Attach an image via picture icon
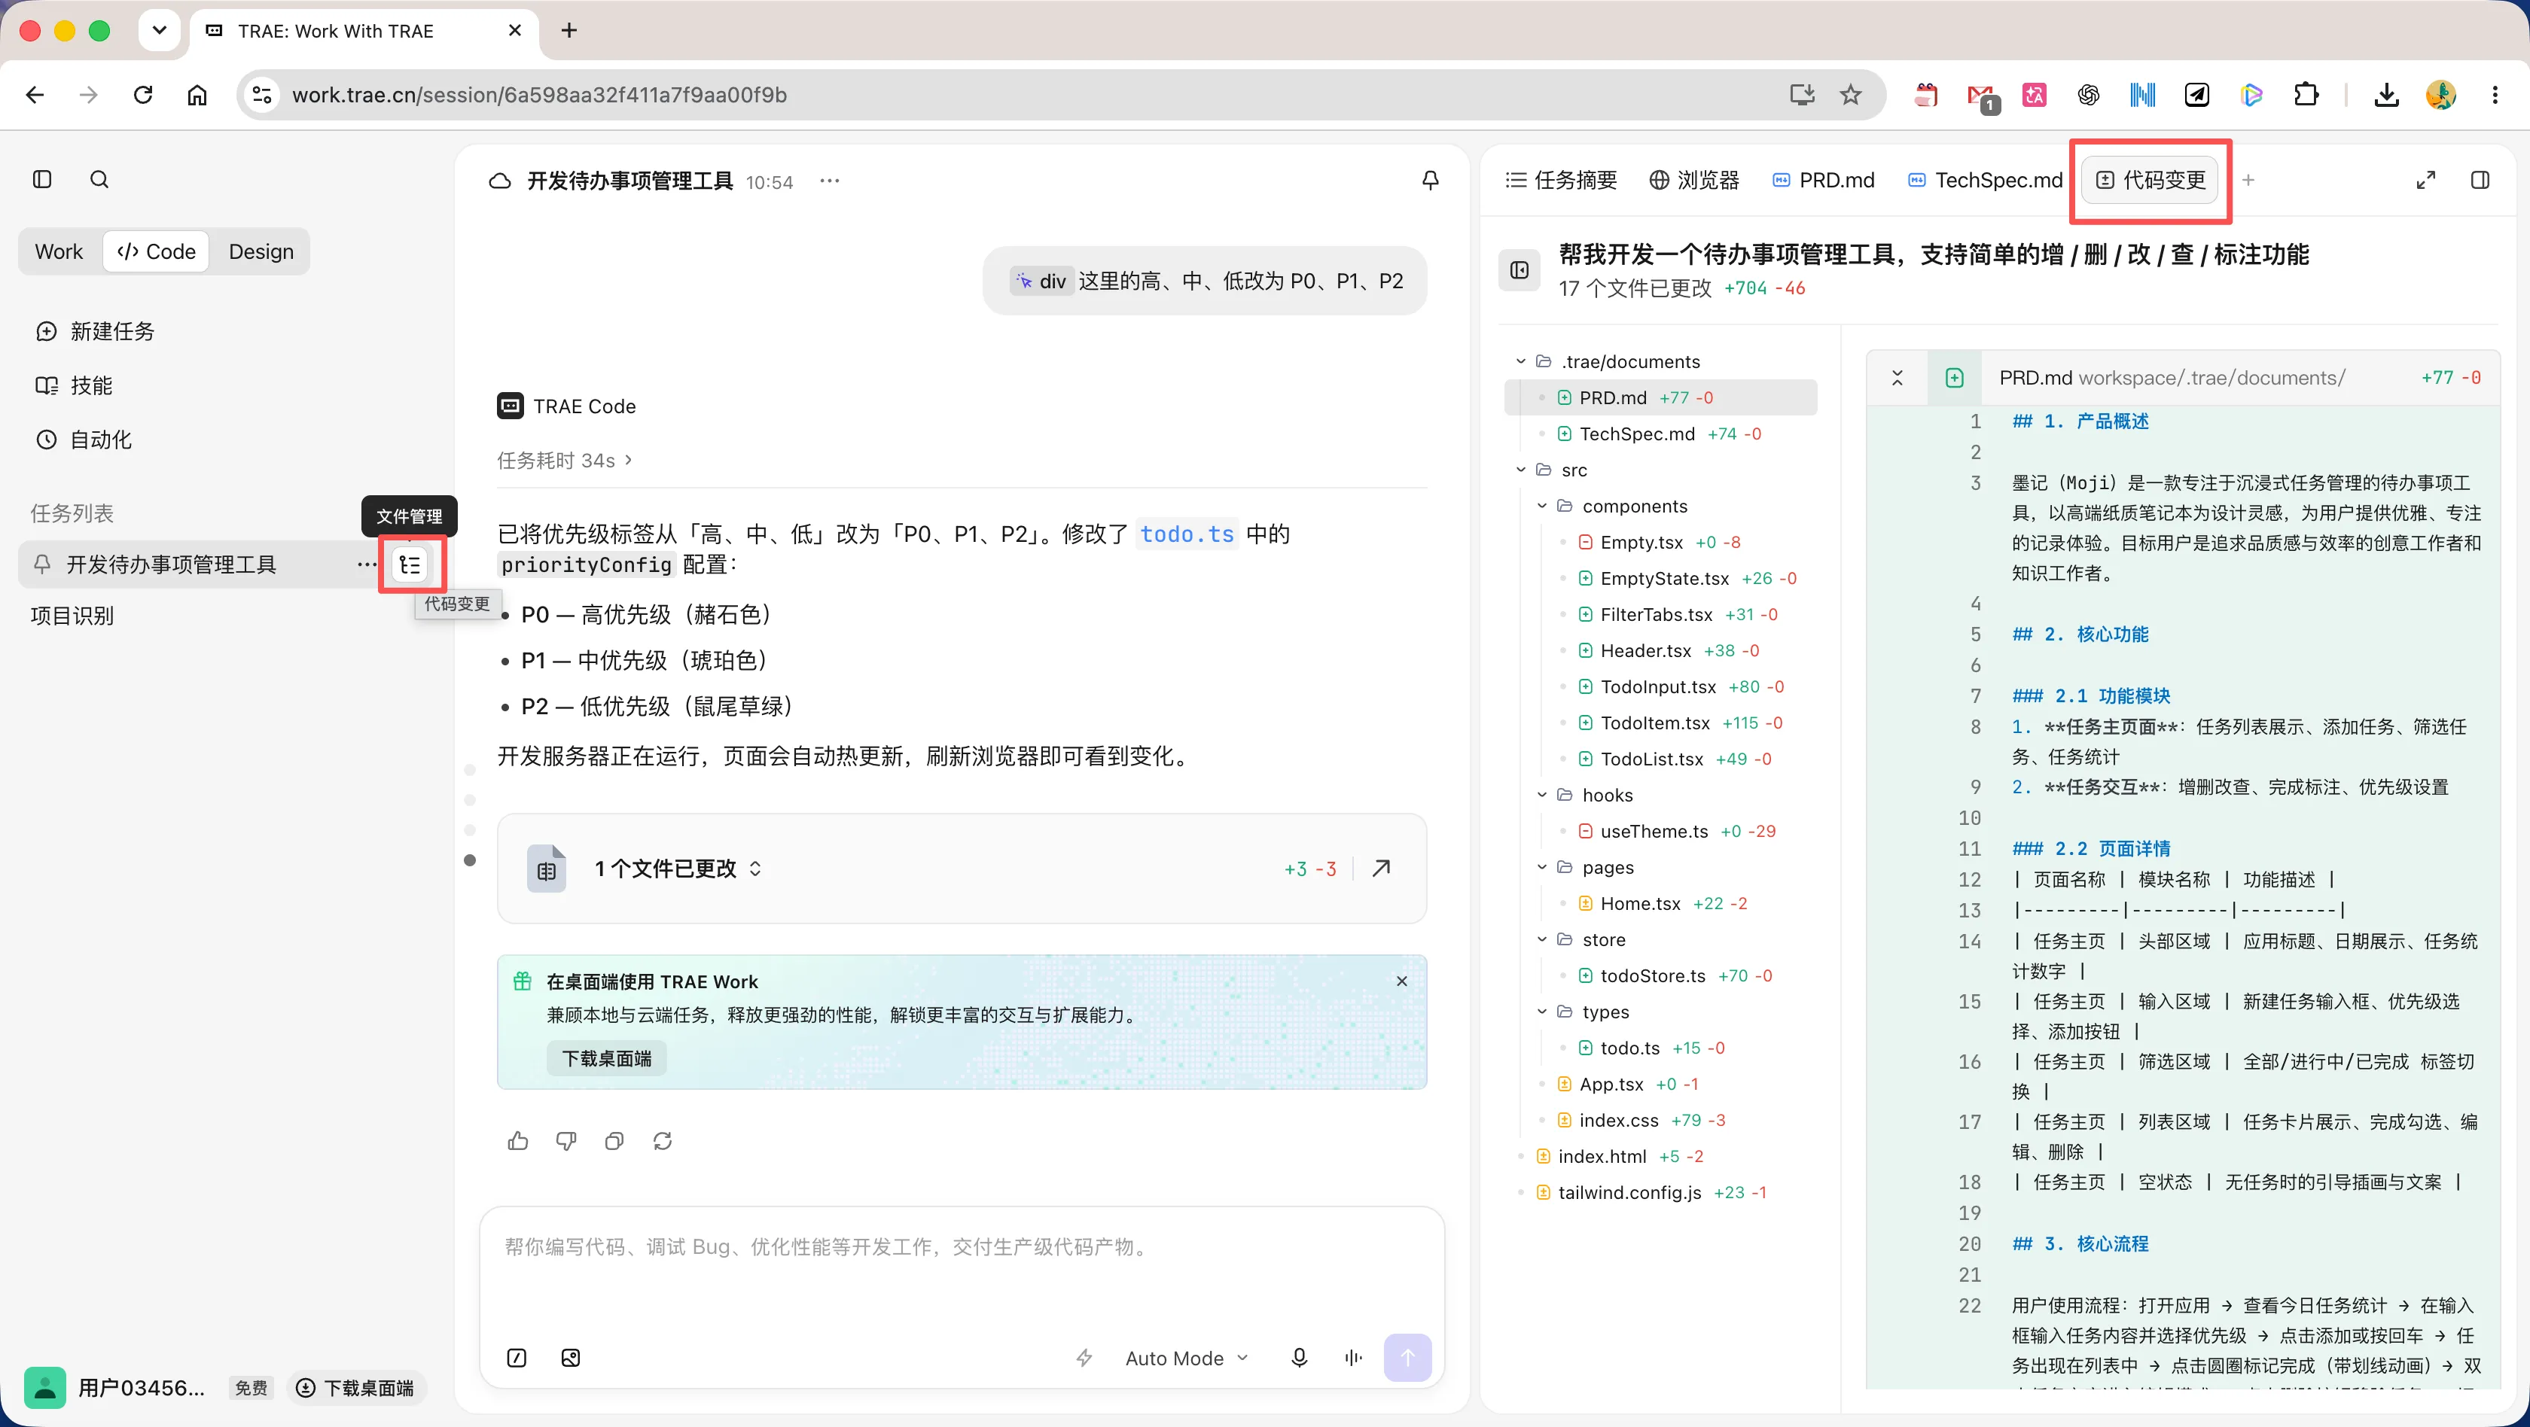This screenshot has width=2530, height=1427. 571,1359
